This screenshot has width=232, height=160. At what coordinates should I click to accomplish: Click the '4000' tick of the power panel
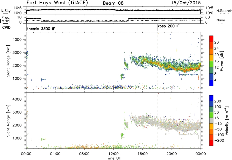pos(17,40)
